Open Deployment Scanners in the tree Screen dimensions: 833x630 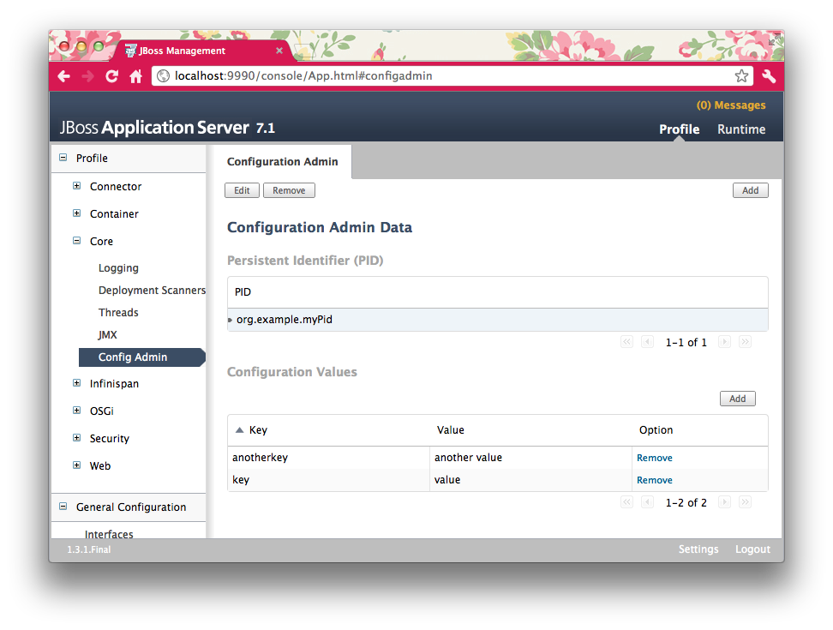[152, 291]
